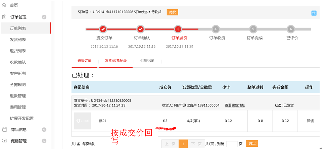The height and width of the screenshot is (149, 327).
Task: Open 退货列表 in the sidebar
Action: pos(18,51)
